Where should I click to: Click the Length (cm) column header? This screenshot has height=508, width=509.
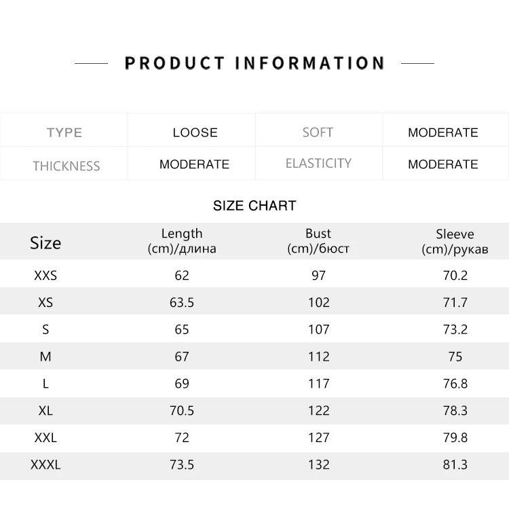(x=182, y=241)
